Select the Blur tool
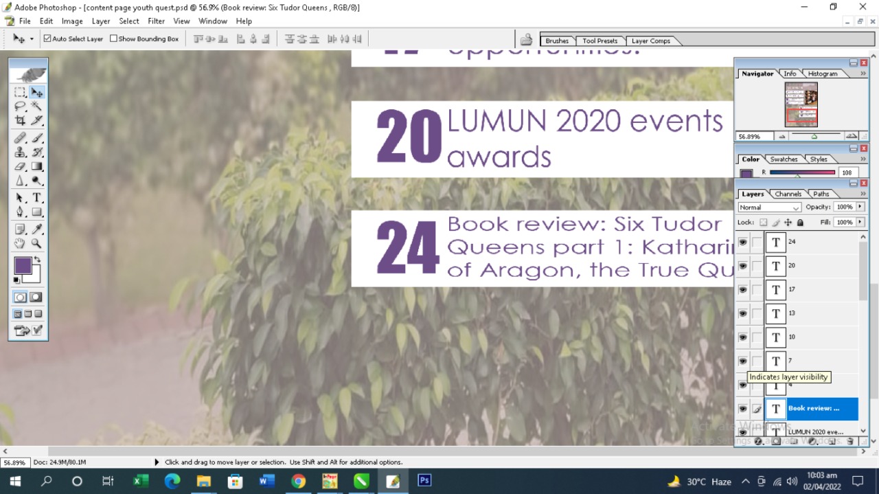Image resolution: width=879 pixels, height=494 pixels. point(20,181)
